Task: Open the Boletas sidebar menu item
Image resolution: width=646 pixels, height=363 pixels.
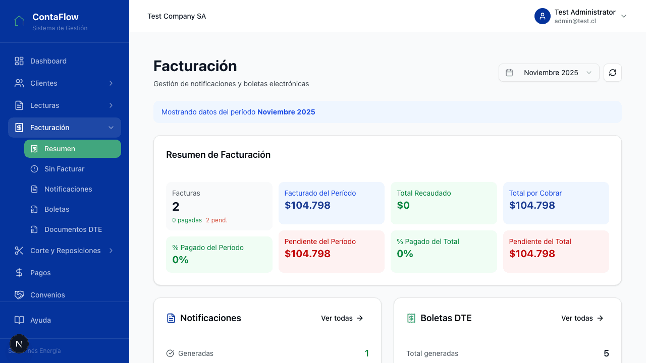Action: [x=73, y=209]
